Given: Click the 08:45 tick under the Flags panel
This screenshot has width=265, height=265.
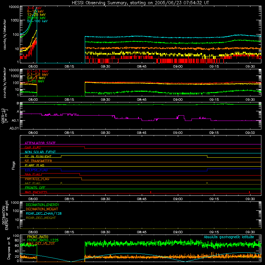Looking at the screenshot, I should click(142, 199).
